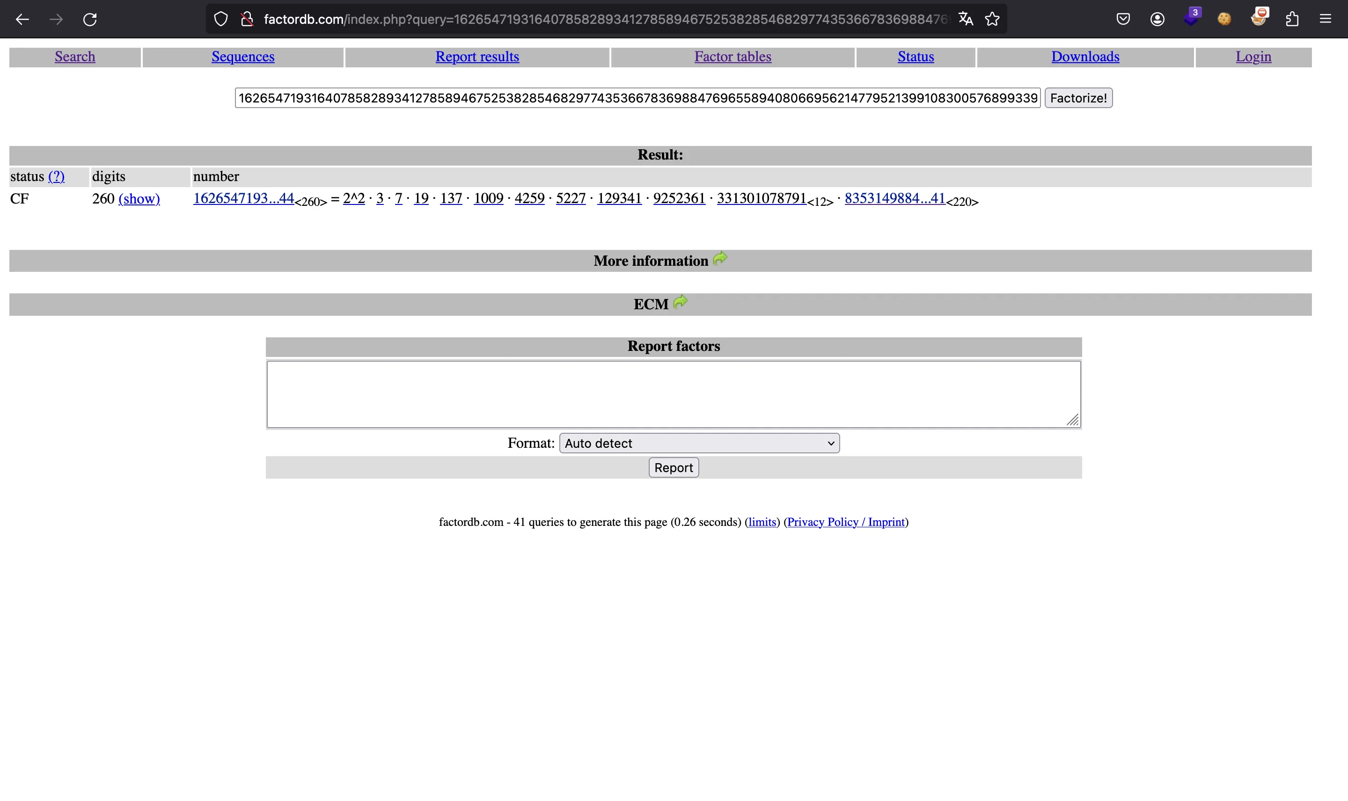This screenshot has height=801, width=1348.
Task: Open factor 331301078791 link
Action: coord(762,198)
